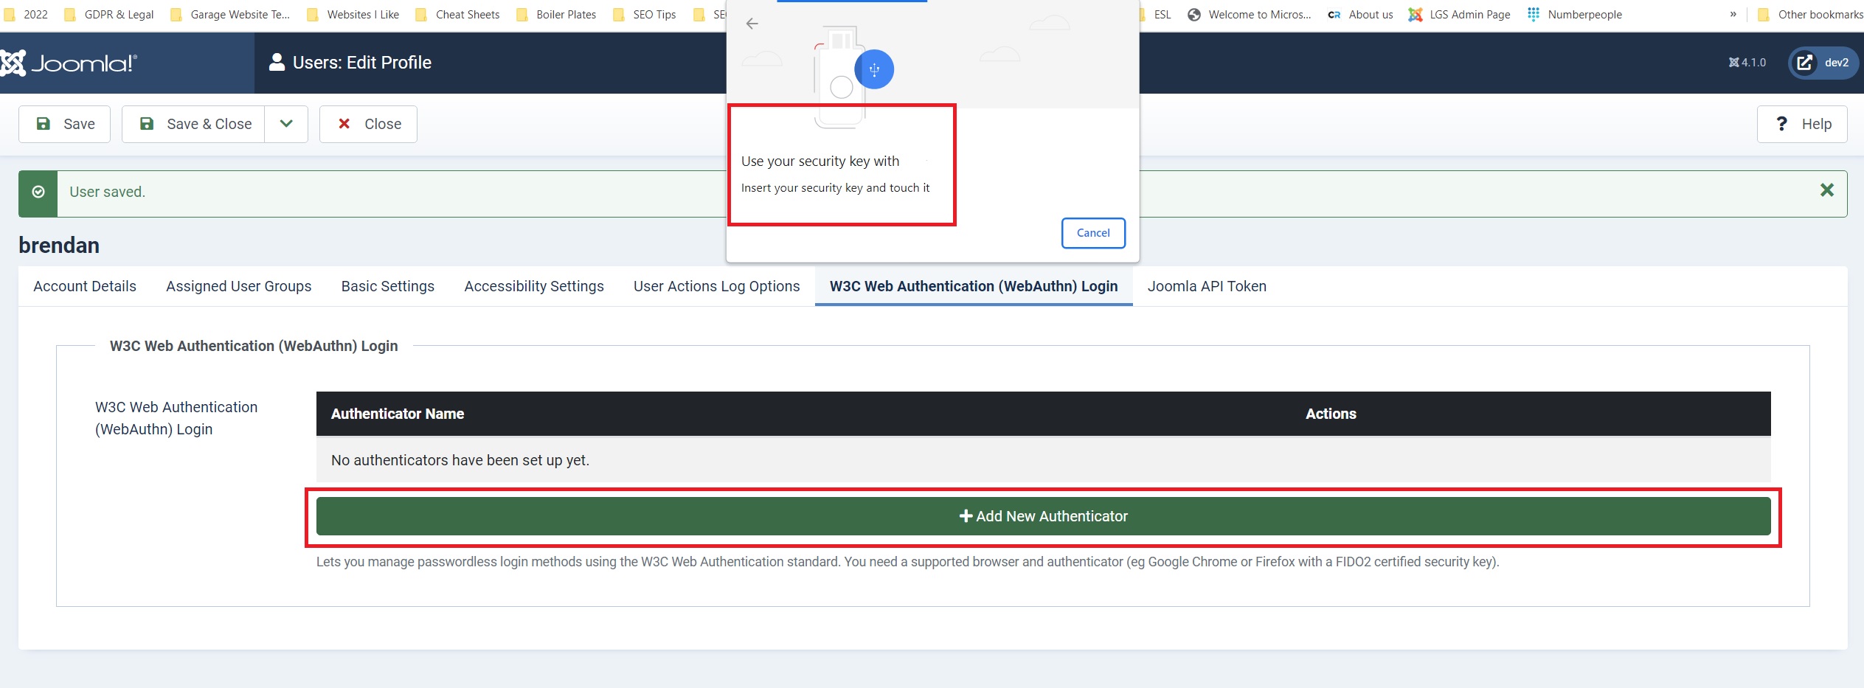Click the Close toolbar button
Screen dimensions: 1864x688
[368, 124]
